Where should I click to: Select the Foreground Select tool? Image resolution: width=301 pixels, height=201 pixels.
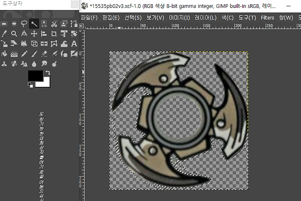64,24
